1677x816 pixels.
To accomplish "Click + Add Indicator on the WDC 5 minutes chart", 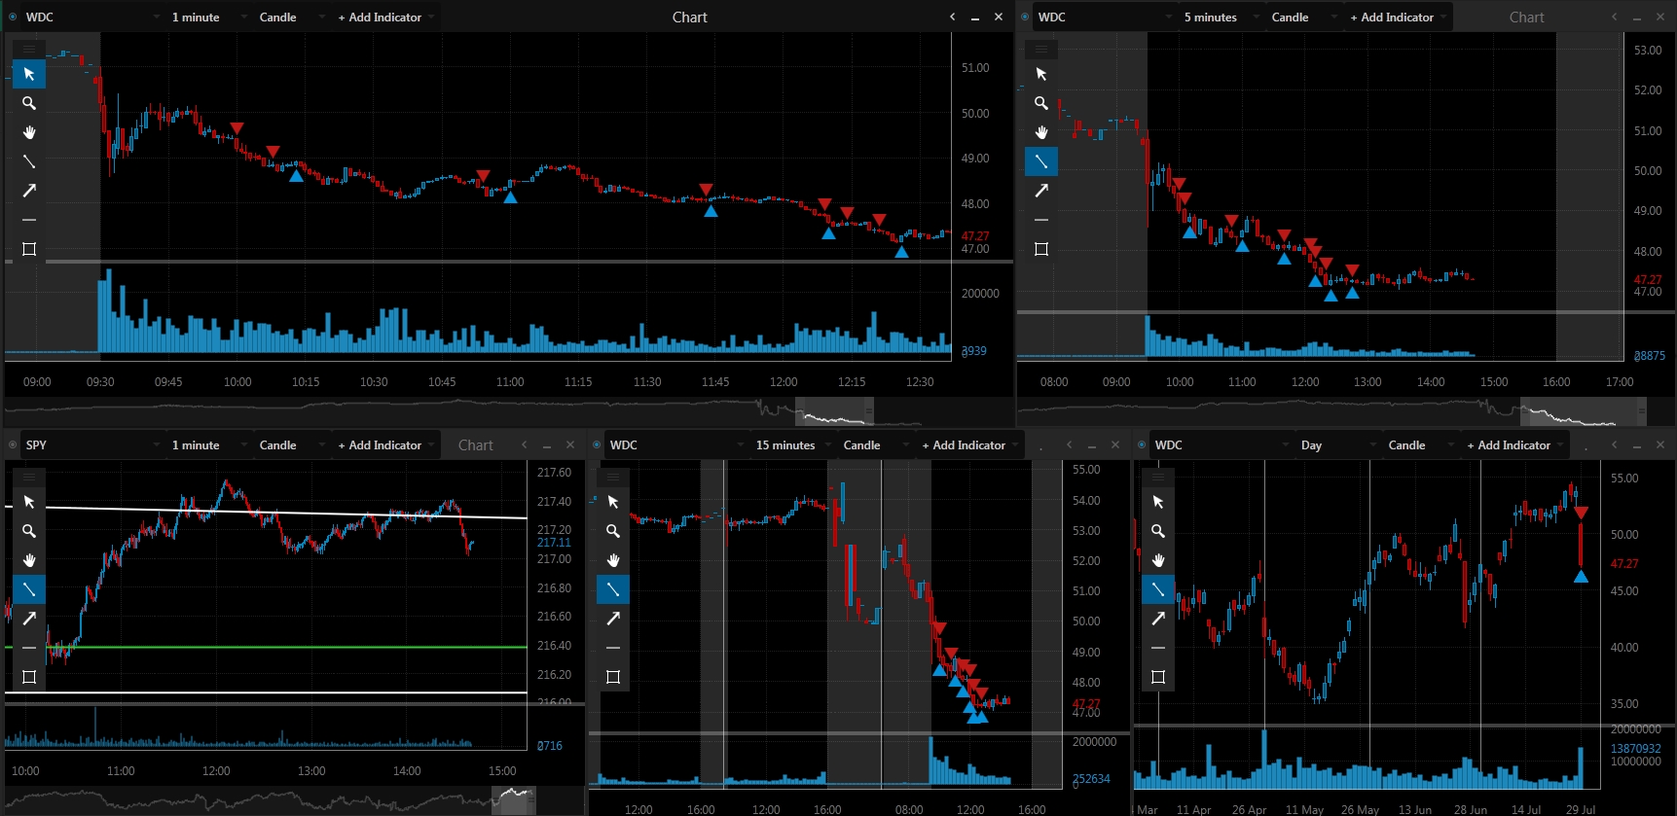I will [1397, 17].
